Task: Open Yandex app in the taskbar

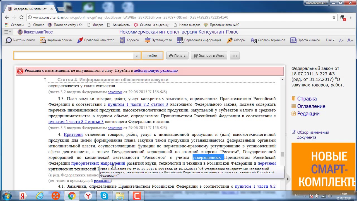Action: (23, 196)
